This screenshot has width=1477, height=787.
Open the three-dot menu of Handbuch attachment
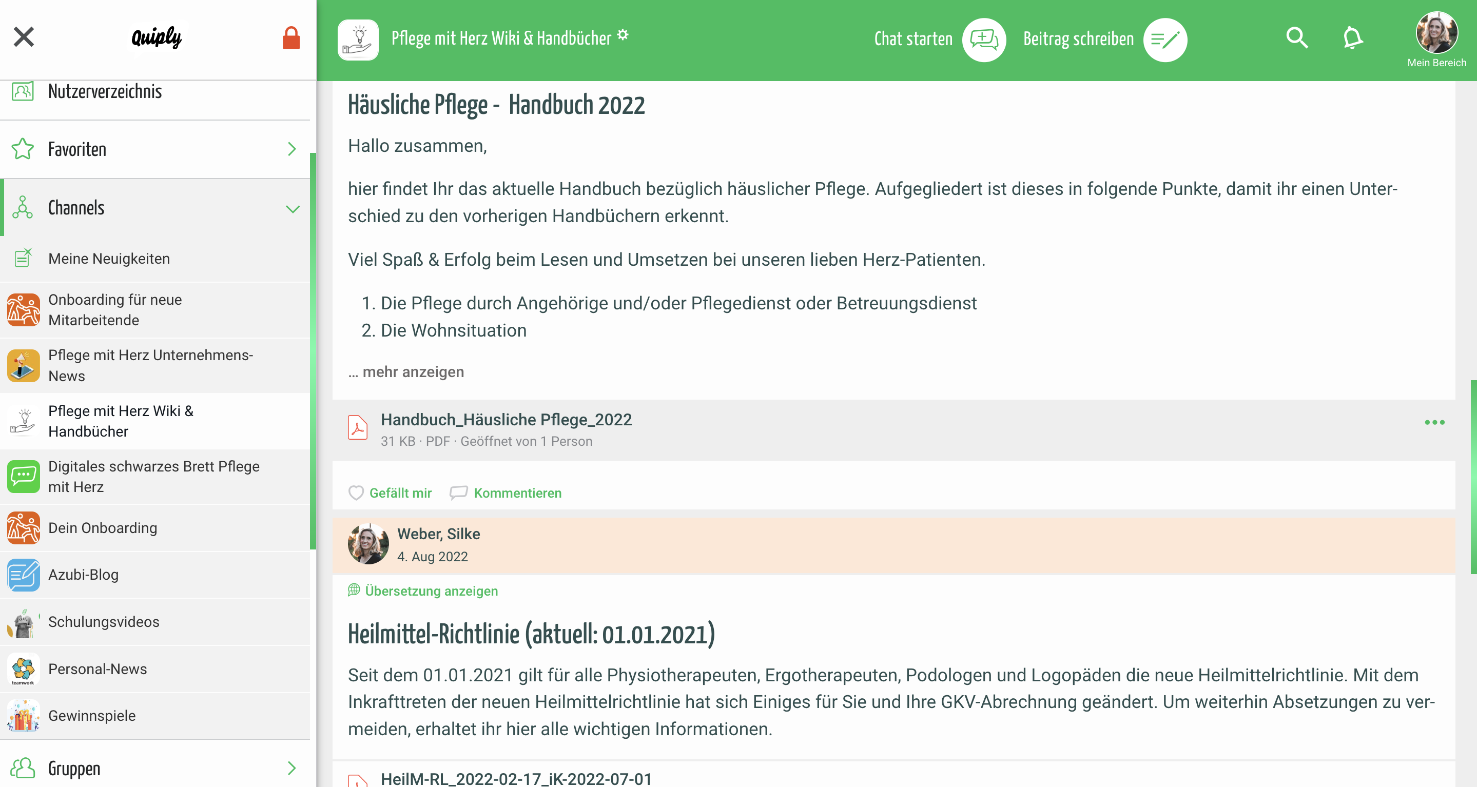tap(1434, 422)
